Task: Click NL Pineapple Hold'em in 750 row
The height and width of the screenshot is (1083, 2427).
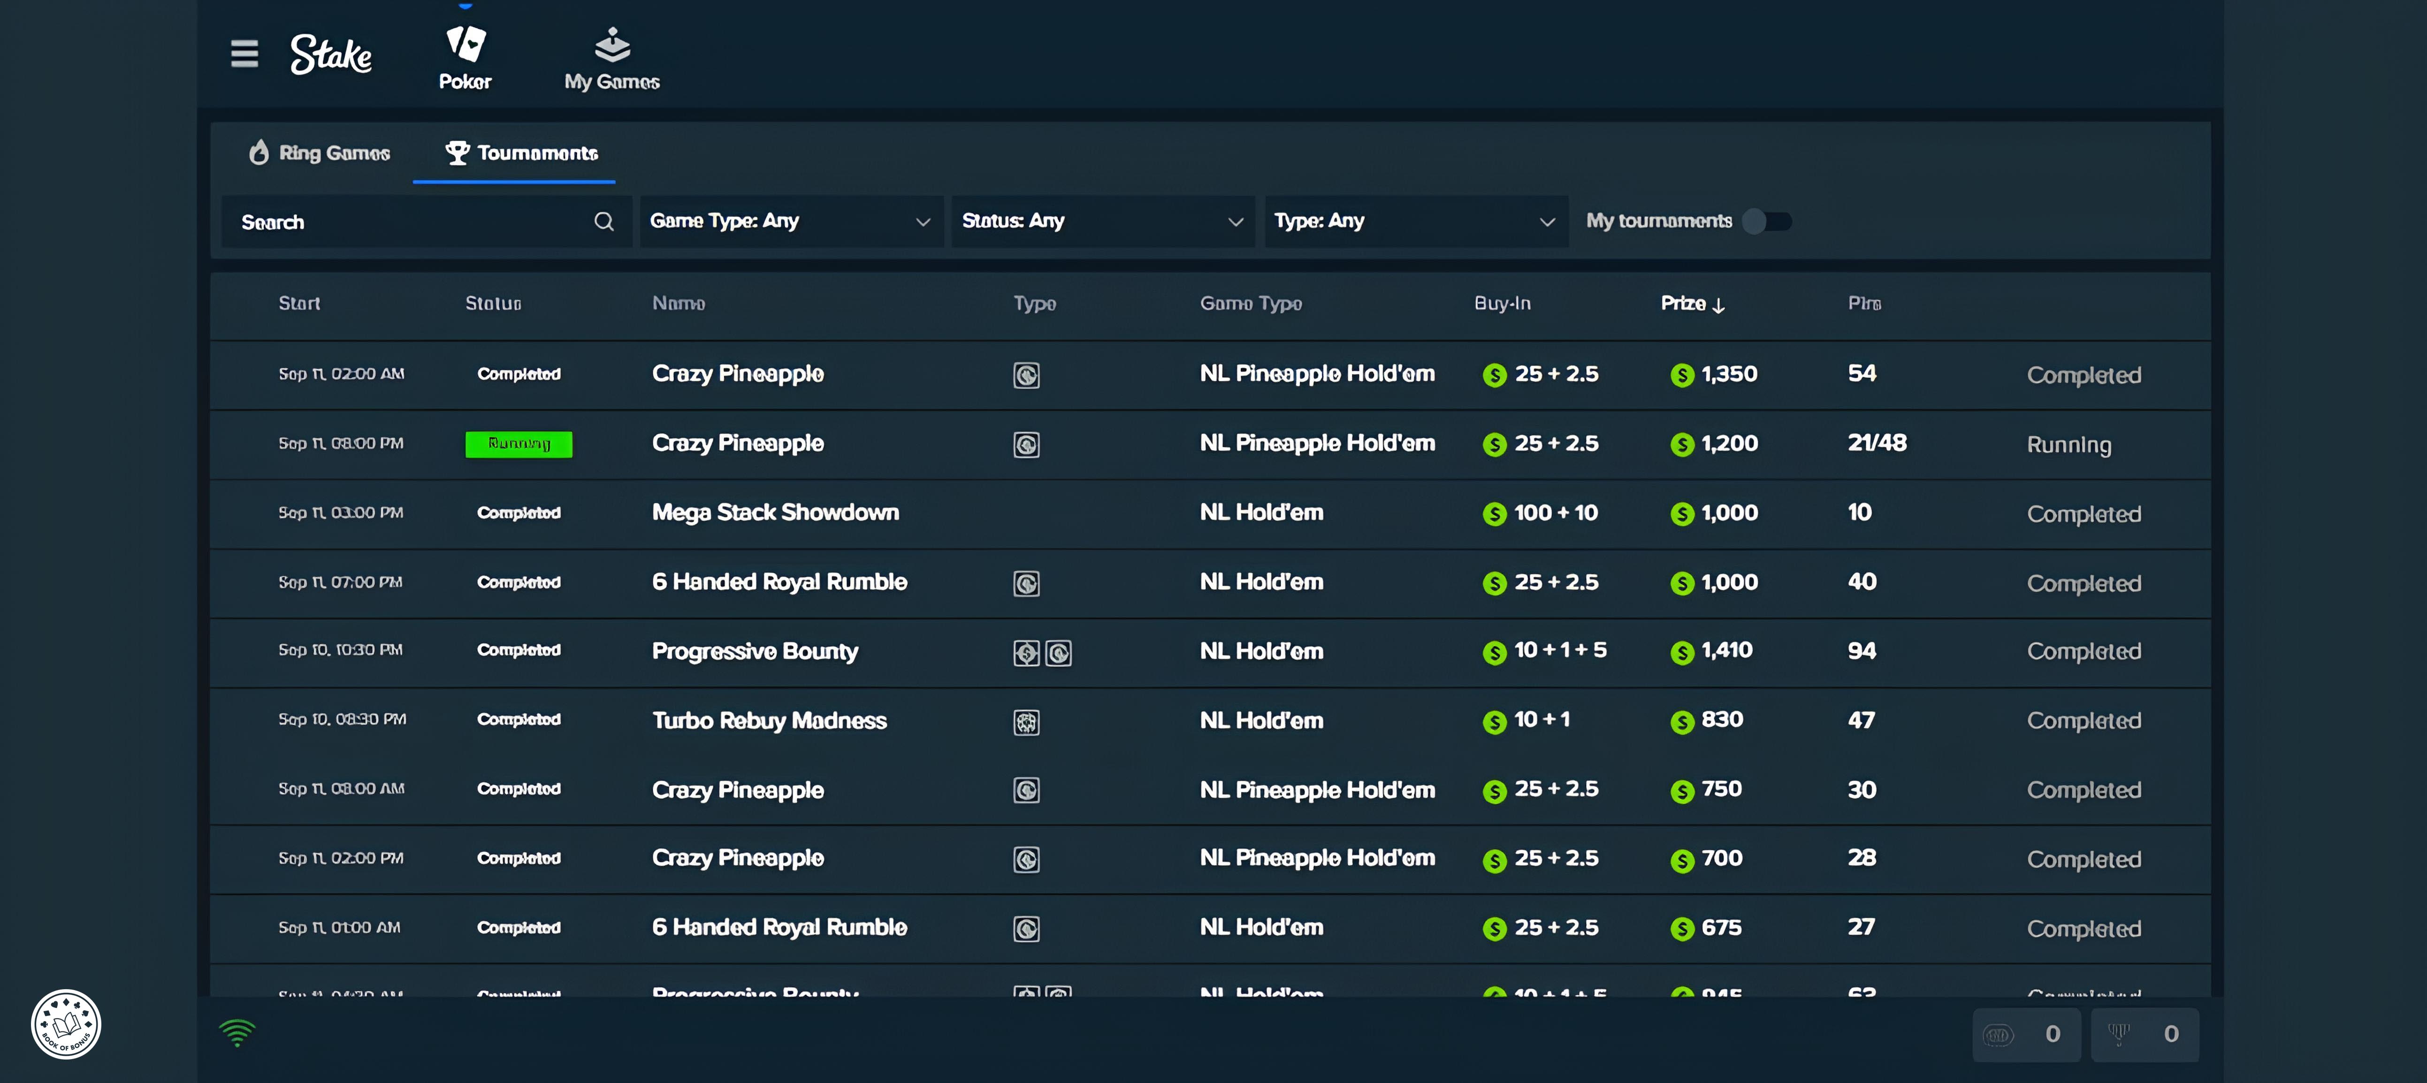Action: [1317, 790]
